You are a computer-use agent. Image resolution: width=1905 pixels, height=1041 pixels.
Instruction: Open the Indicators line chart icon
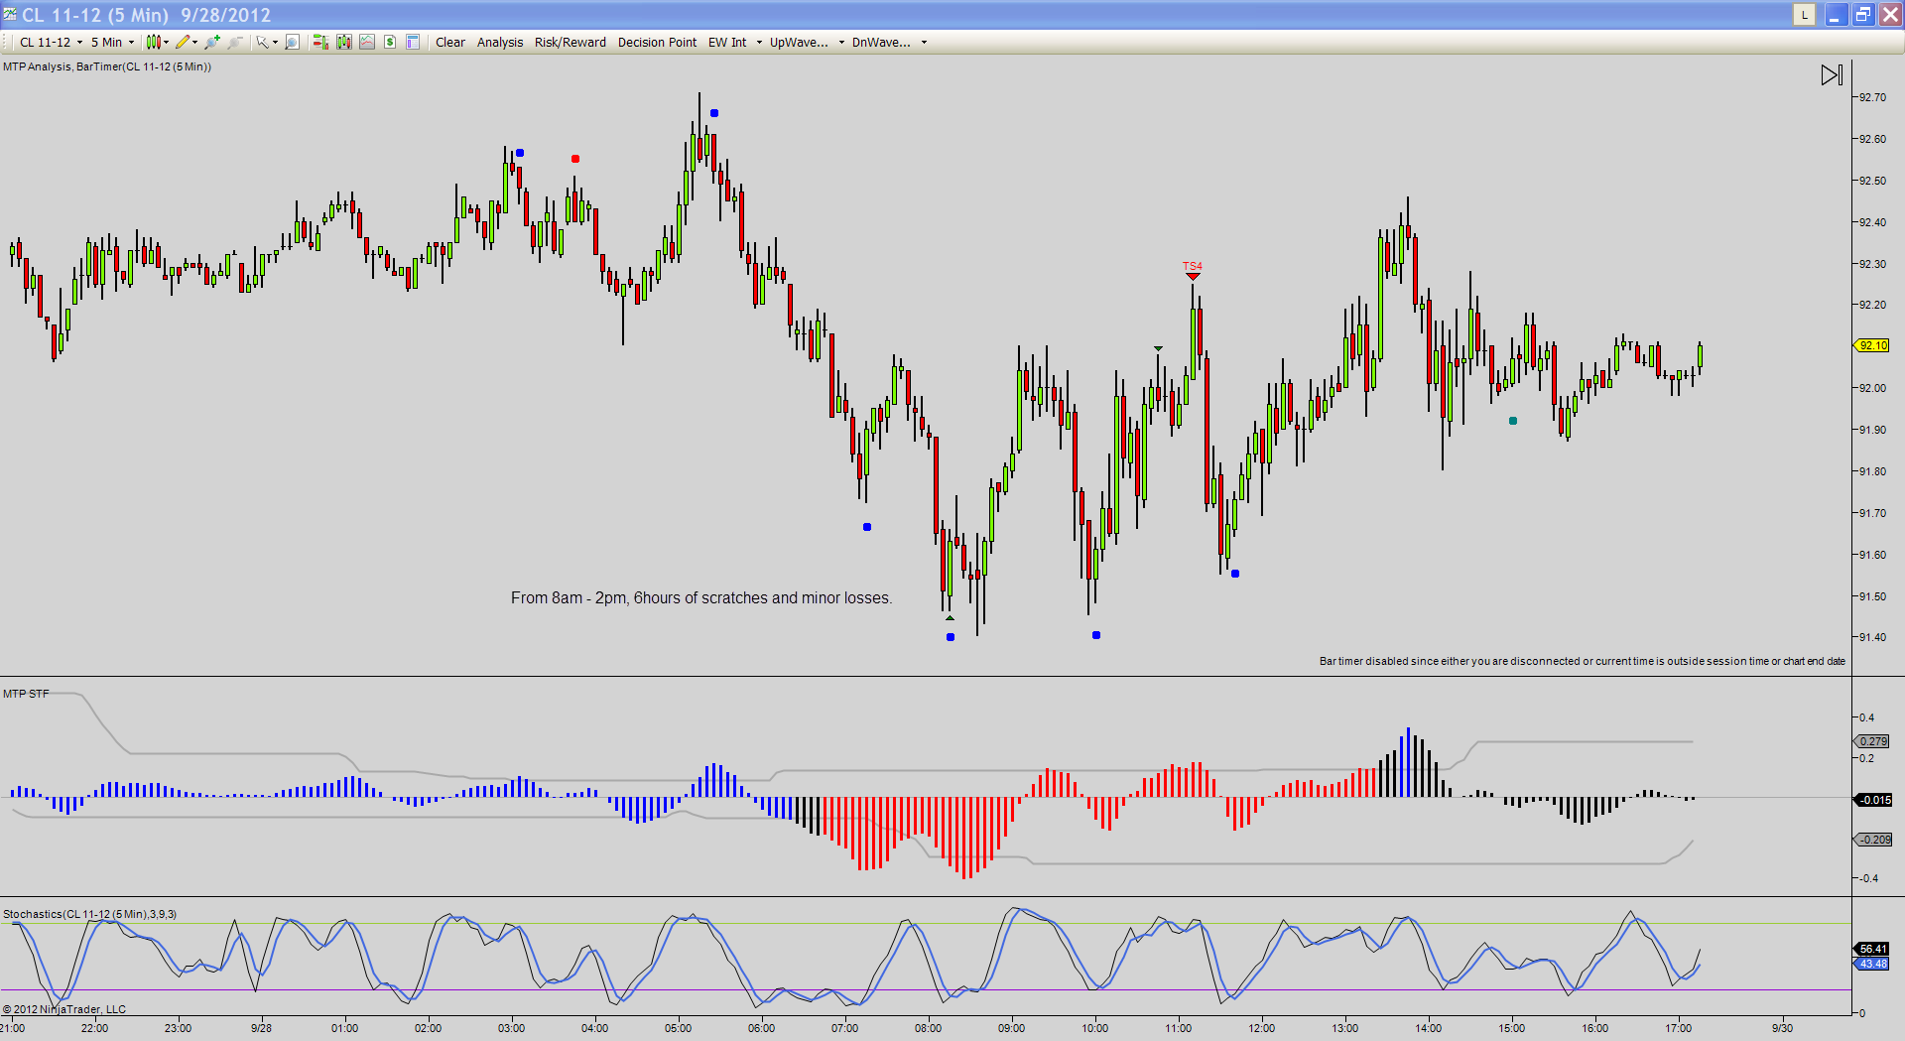367,42
